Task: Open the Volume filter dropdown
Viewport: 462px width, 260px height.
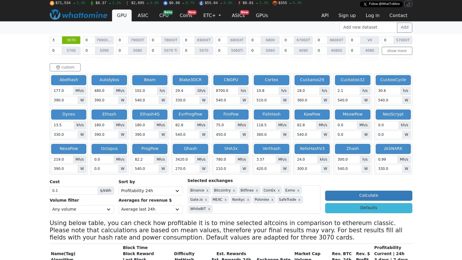Action: (81, 209)
